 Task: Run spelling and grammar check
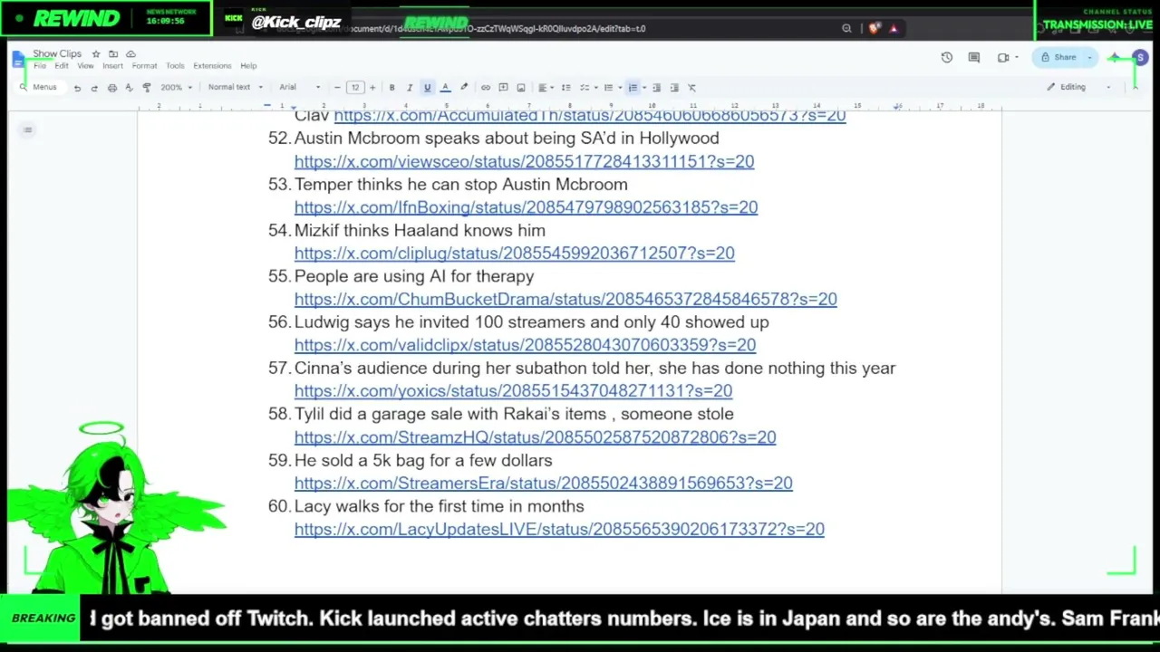(x=129, y=88)
